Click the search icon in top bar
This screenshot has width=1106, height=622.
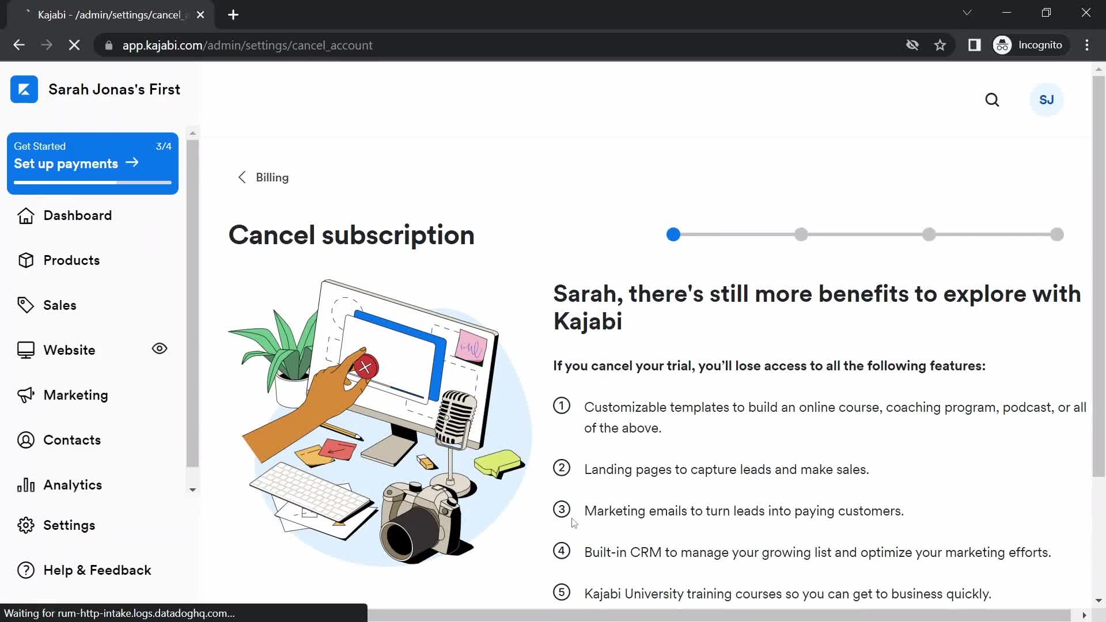[994, 100]
